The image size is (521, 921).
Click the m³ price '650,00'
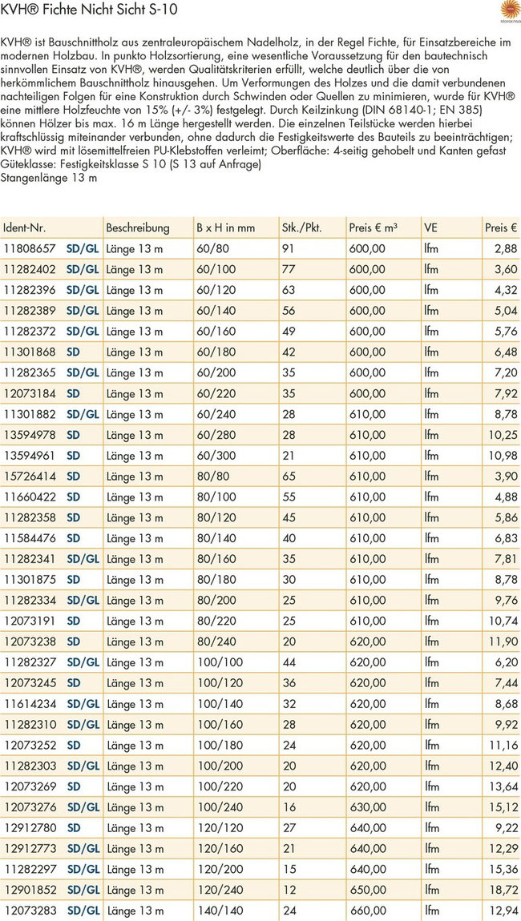click(367, 890)
